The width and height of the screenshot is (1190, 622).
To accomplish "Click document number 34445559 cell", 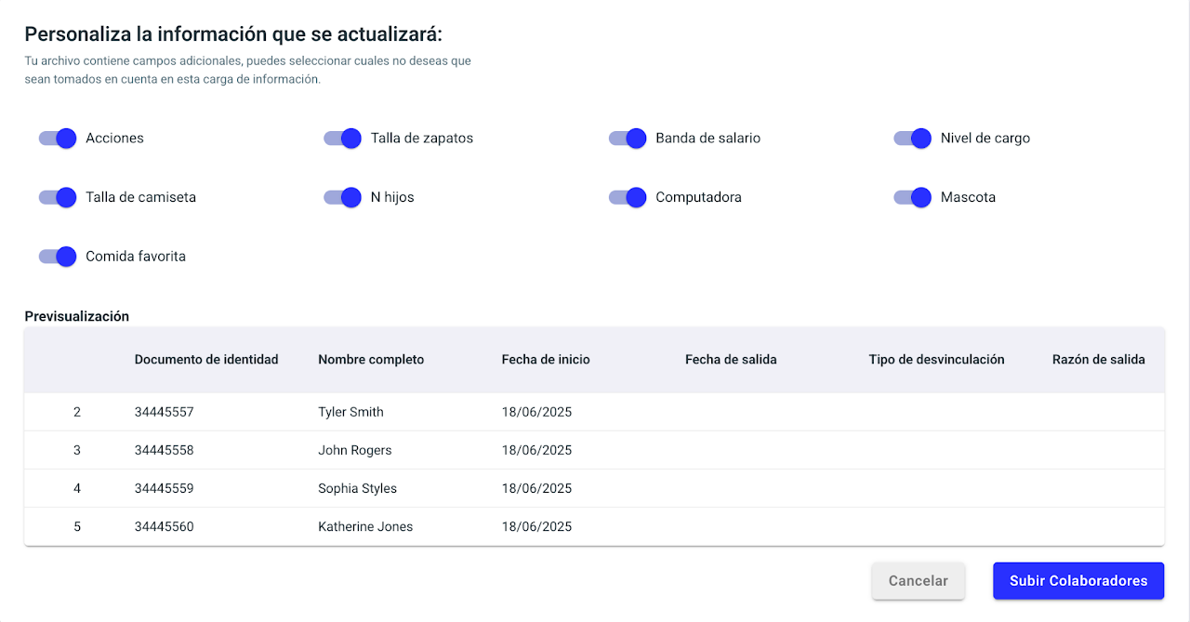I will tap(165, 488).
